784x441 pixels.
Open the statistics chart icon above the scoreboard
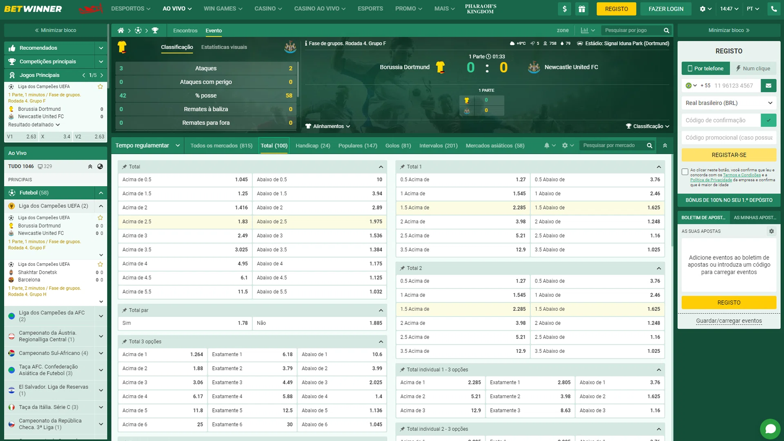586,30
